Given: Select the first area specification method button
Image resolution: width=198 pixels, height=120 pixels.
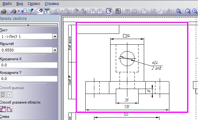Looking at the screenshot, I should pyautogui.click(x=3, y=109).
